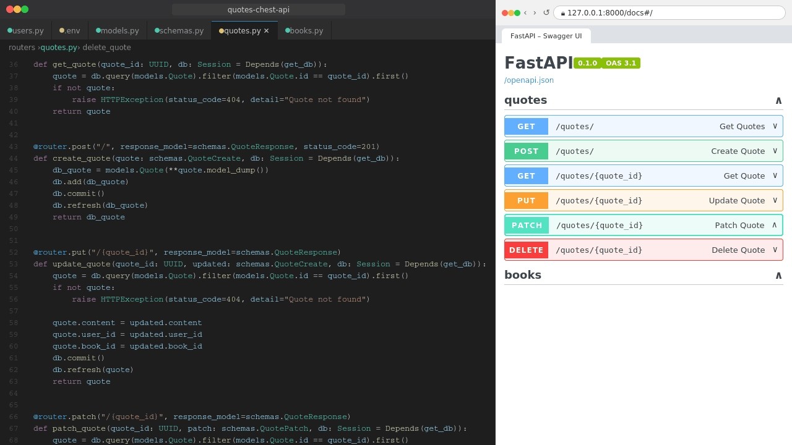Select the FastAPI – Swagger UI browser tab
Image resolution: width=792 pixels, height=445 pixels.
(546, 36)
